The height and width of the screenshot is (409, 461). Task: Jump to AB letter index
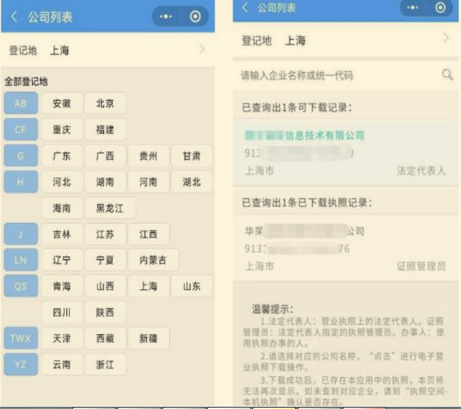coord(20,103)
